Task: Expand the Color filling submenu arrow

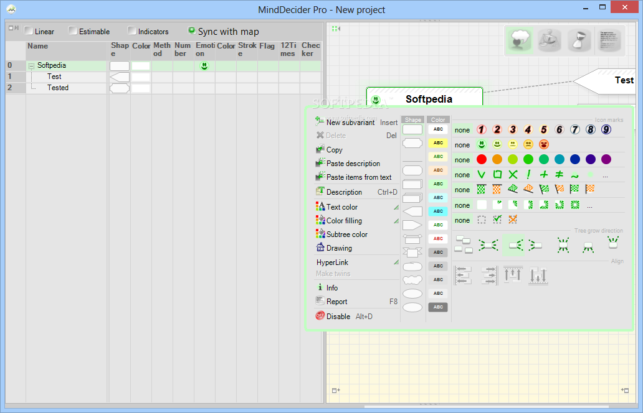Action: [x=396, y=221]
